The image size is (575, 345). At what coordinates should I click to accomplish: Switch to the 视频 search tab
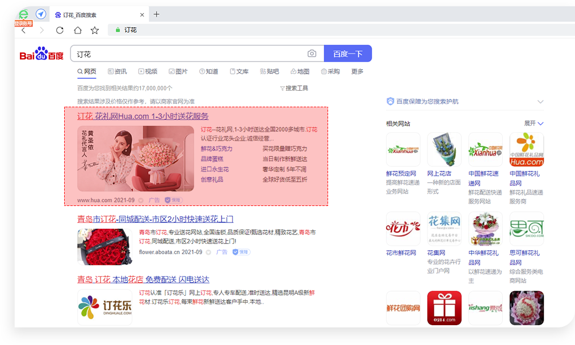click(x=148, y=71)
